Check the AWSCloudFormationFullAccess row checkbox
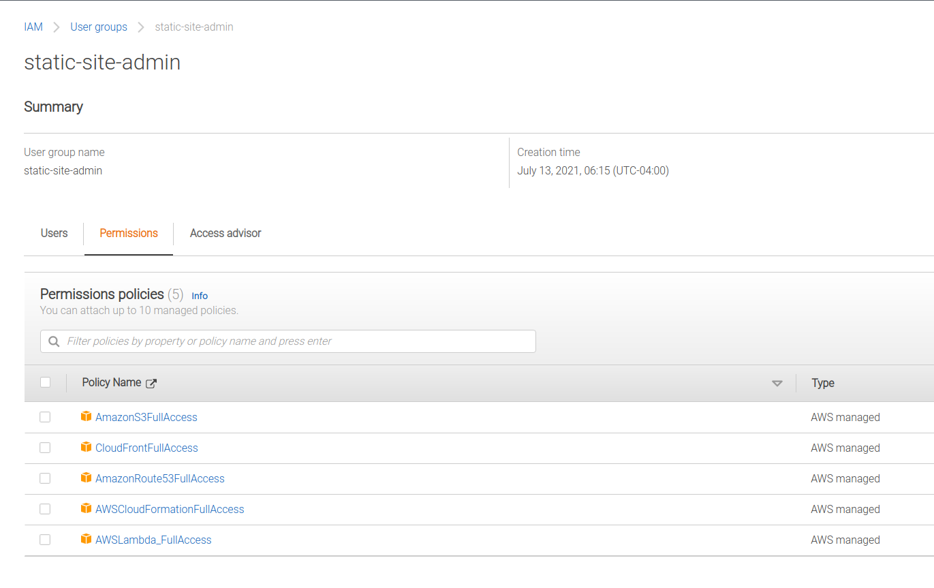The width and height of the screenshot is (934, 588). 45,509
